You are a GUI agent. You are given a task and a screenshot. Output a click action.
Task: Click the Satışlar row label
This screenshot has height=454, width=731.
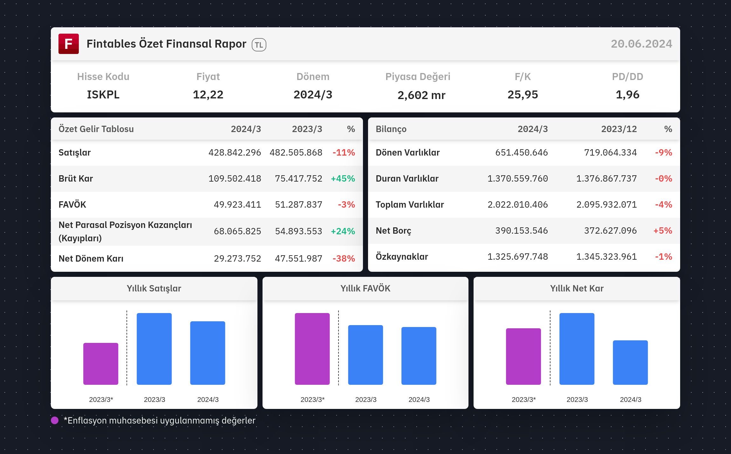[x=75, y=153]
